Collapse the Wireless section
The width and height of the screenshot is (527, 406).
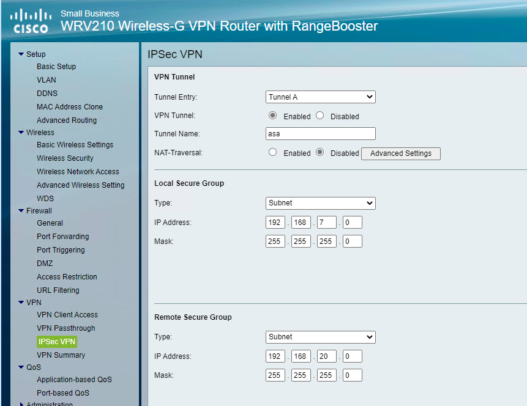click(23, 132)
